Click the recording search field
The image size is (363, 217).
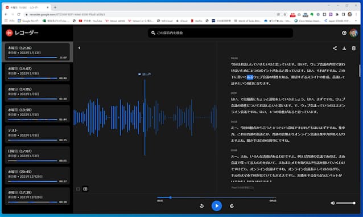tap(220, 33)
